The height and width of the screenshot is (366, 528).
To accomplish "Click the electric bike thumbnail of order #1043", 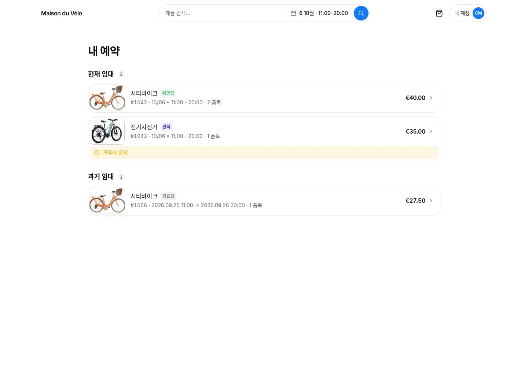I will (107, 131).
